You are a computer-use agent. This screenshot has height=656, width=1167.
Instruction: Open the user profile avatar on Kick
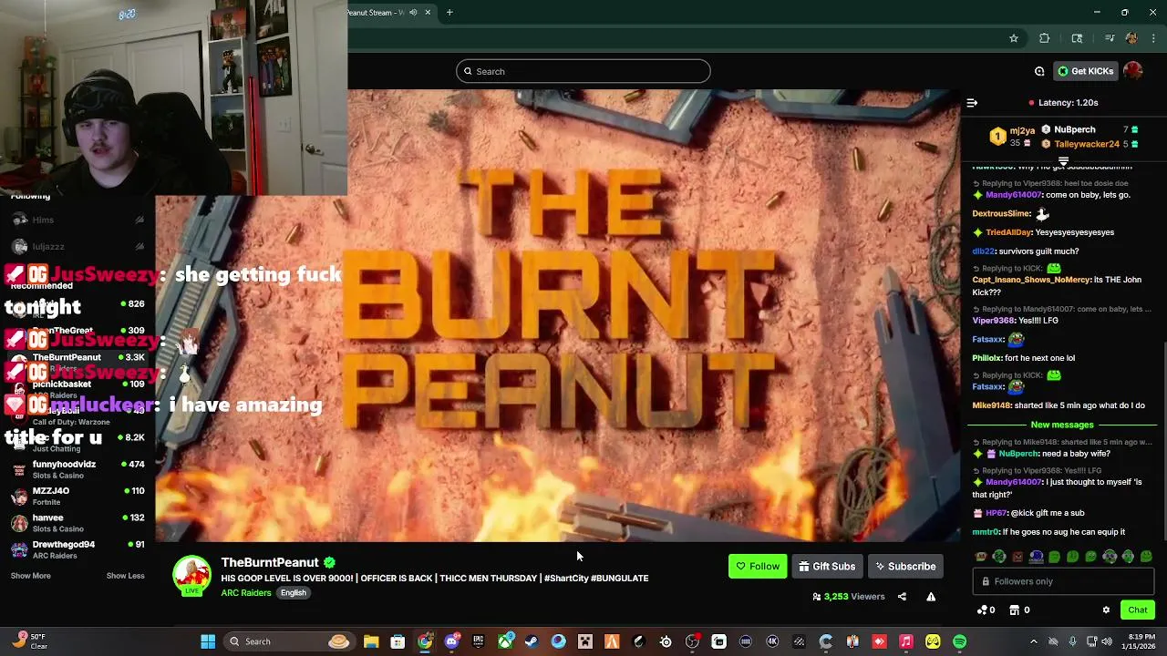tap(1133, 71)
